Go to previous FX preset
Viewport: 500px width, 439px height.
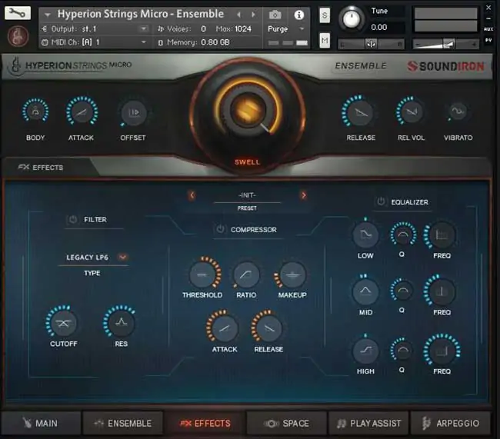point(192,195)
